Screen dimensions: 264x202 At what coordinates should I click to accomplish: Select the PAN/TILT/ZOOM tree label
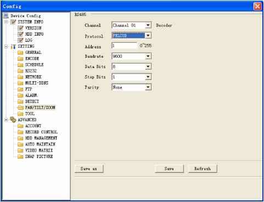click(x=40, y=108)
